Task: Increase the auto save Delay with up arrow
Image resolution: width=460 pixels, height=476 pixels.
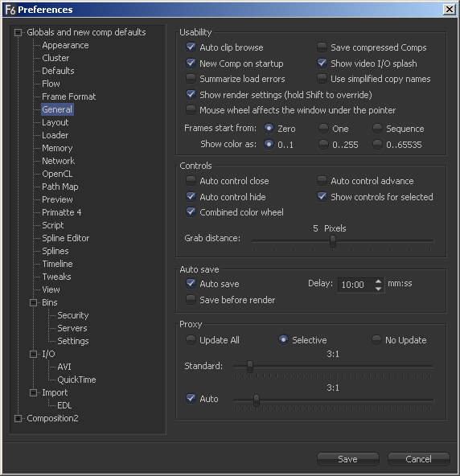Action: (378, 281)
